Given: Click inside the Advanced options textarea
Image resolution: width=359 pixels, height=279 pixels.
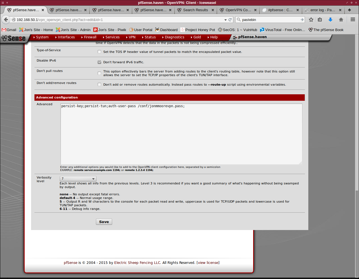Looking at the screenshot, I should click(x=181, y=134).
